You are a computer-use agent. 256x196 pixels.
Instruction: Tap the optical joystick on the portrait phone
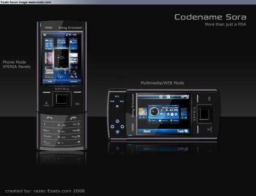point(62,99)
